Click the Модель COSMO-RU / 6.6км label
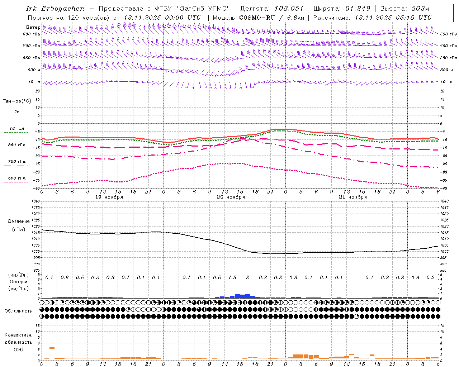 pos(258,18)
